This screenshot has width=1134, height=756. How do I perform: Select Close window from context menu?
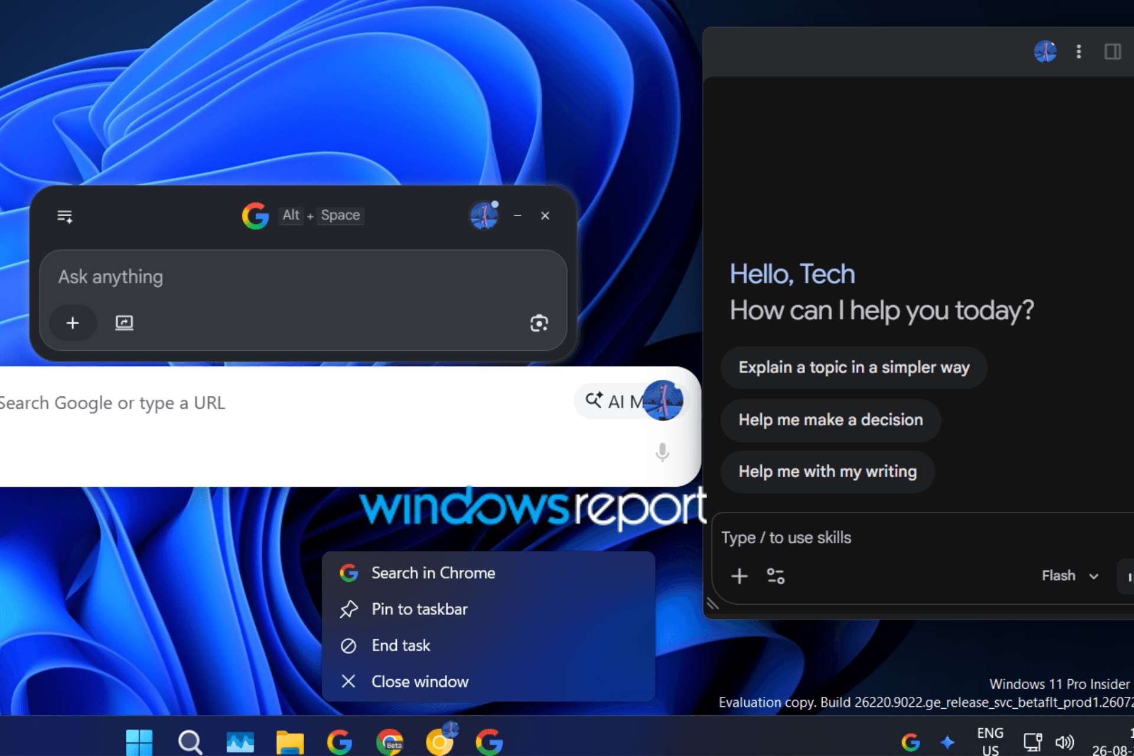pos(488,682)
